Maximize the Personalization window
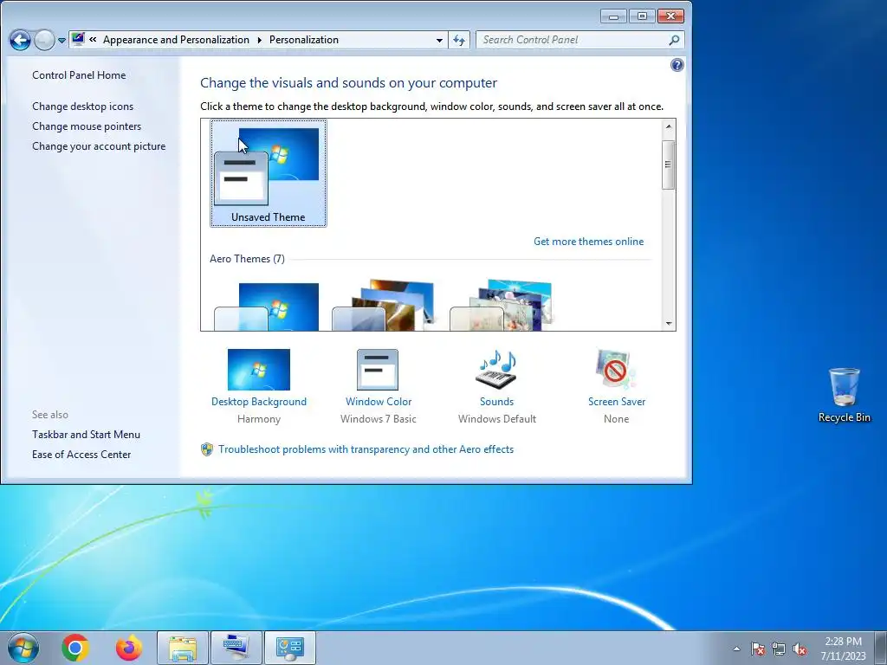 [x=642, y=16]
